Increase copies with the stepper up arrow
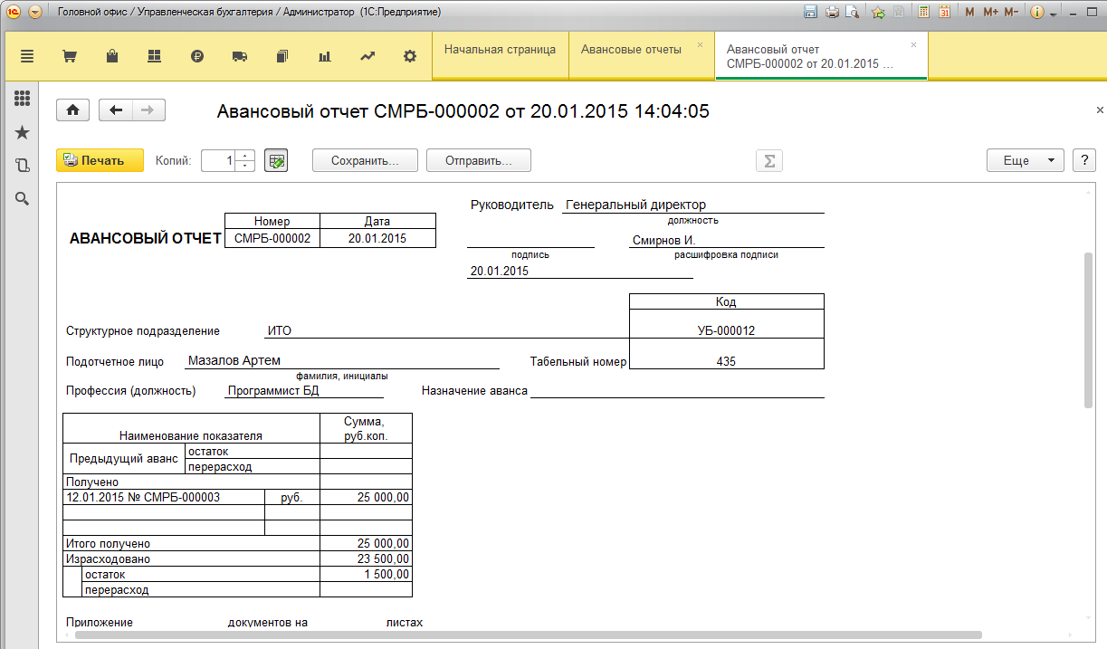The height and width of the screenshot is (649, 1107). (x=245, y=156)
